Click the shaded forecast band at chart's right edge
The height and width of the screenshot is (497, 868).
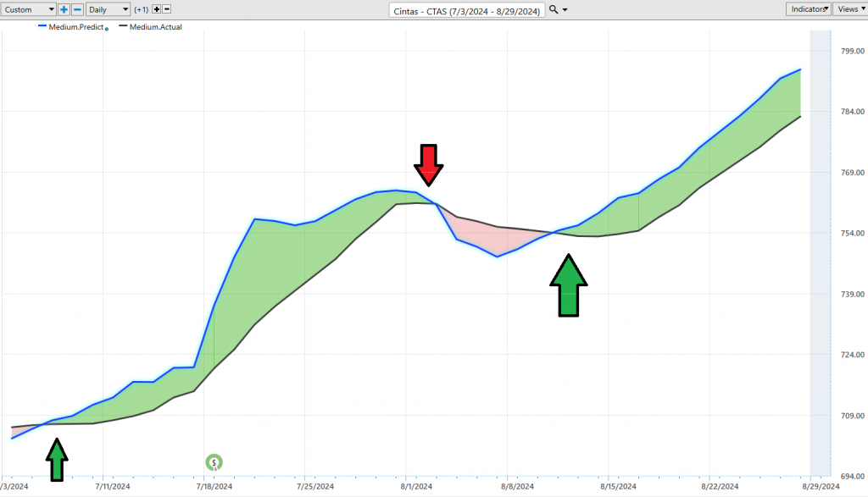click(820, 254)
